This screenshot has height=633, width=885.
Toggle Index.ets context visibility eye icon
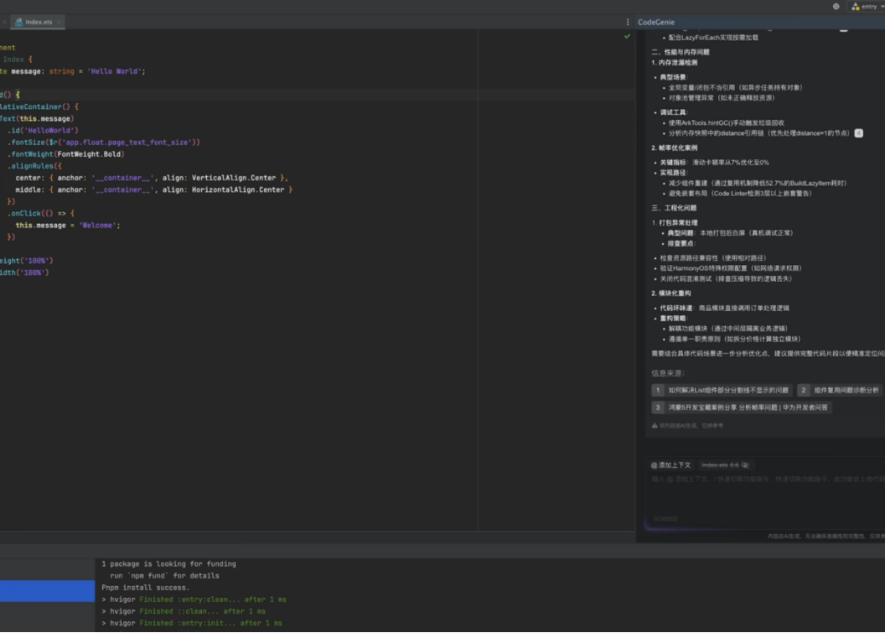pyautogui.click(x=744, y=464)
